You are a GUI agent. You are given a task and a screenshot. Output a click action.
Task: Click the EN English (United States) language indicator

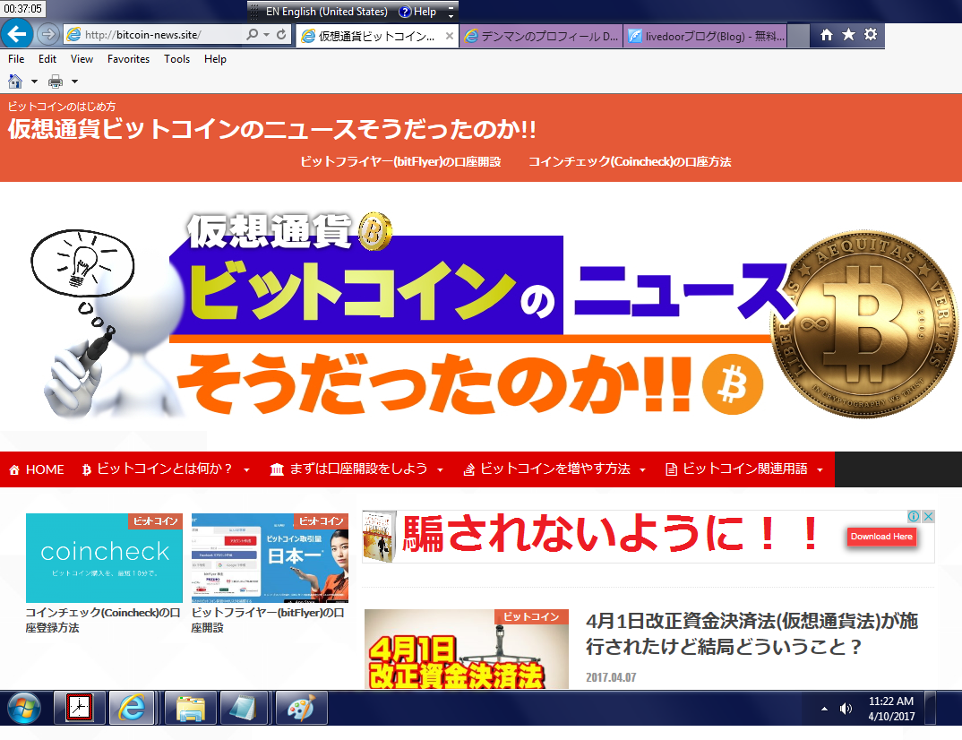click(x=326, y=12)
